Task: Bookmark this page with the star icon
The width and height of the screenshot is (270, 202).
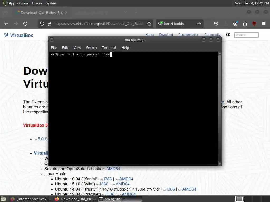Action: click(149, 24)
